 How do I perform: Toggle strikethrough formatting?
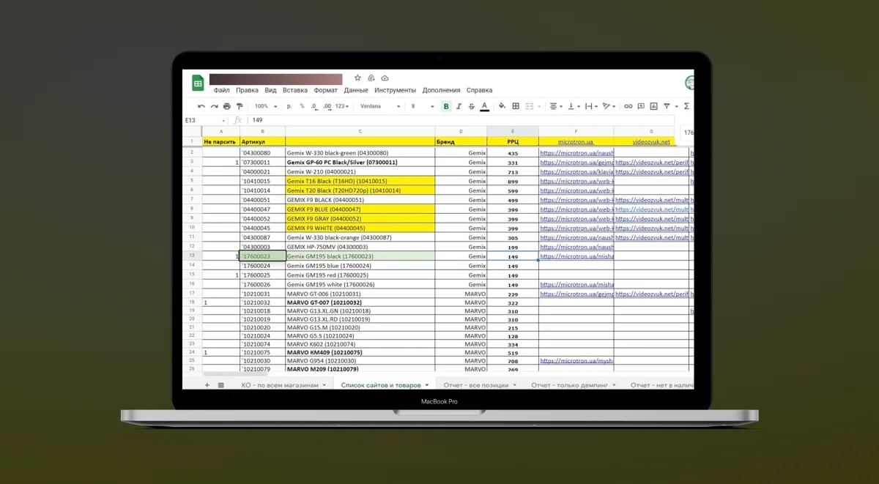pos(472,106)
